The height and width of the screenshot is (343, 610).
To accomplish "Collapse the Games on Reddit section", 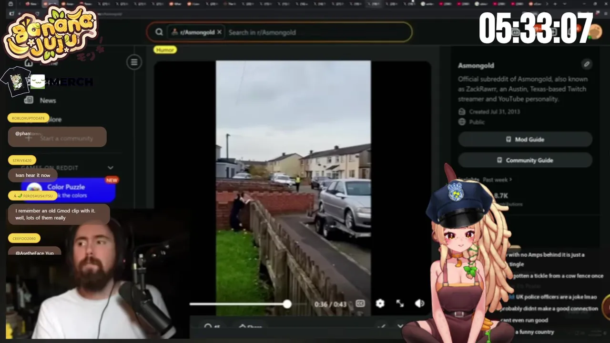I will pos(111,168).
